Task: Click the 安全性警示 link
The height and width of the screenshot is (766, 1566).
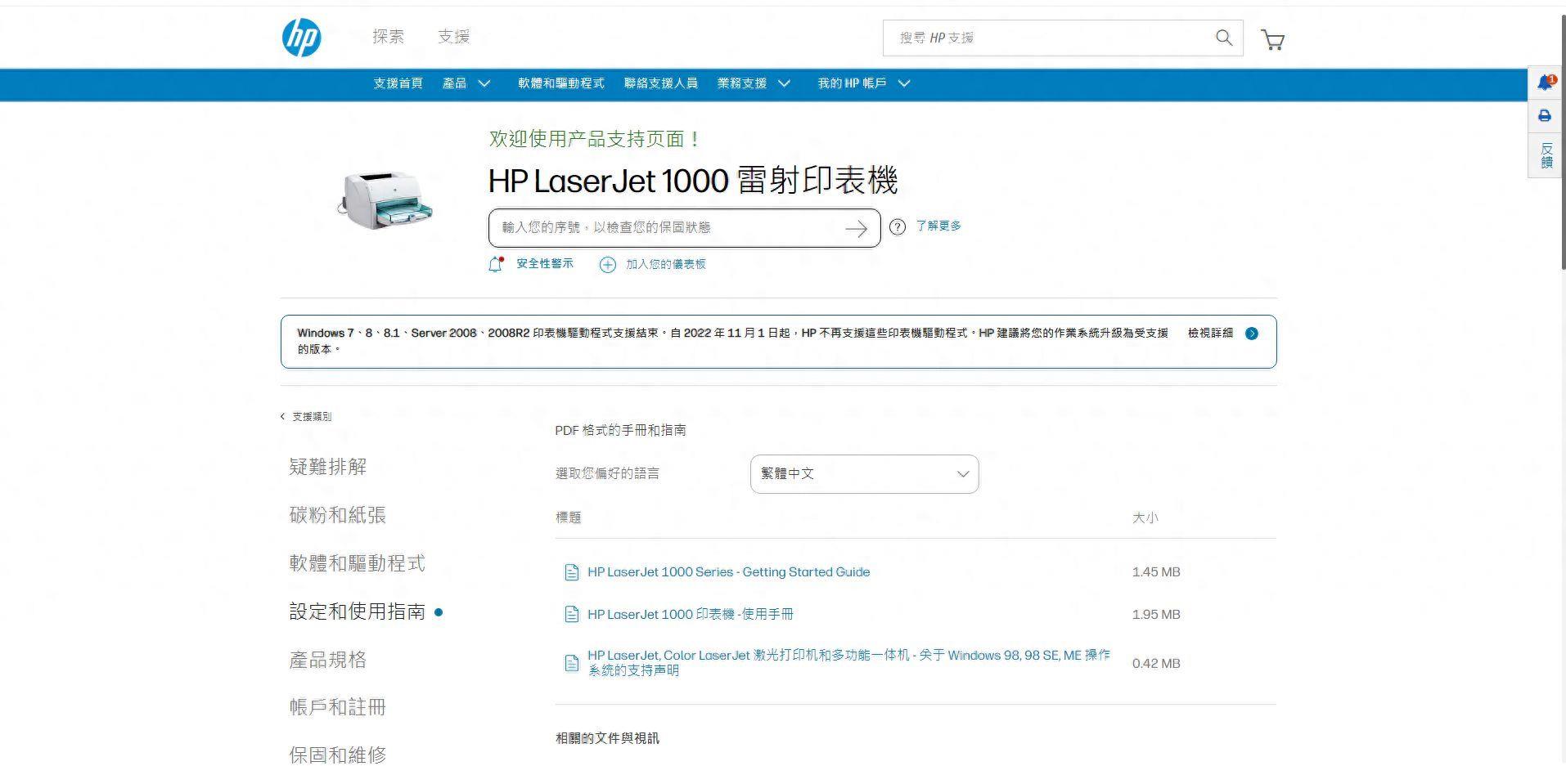Action: (x=545, y=264)
